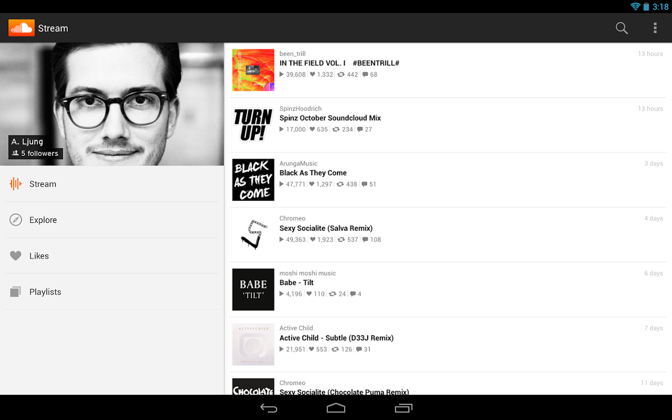
Task: Play Active Child - Subtle (D33J Remix)
Action: pos(336,338)
